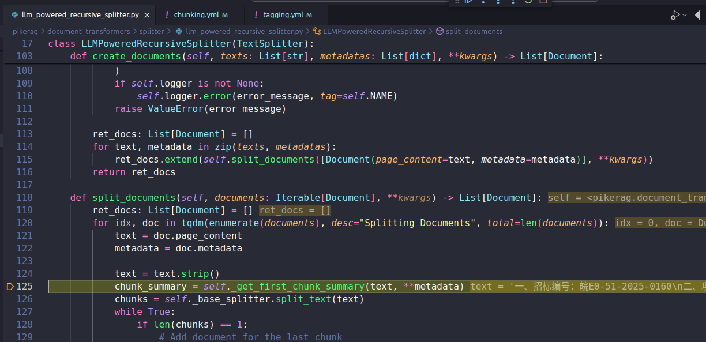Jump to sticky class definition line 17

click(181, 44)
